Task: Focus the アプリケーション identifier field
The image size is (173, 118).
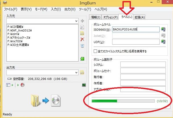Action: (x=143, y=89)
